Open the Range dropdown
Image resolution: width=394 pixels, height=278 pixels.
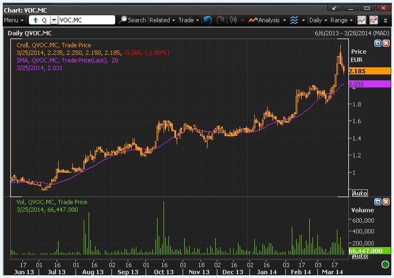[341, 20]
